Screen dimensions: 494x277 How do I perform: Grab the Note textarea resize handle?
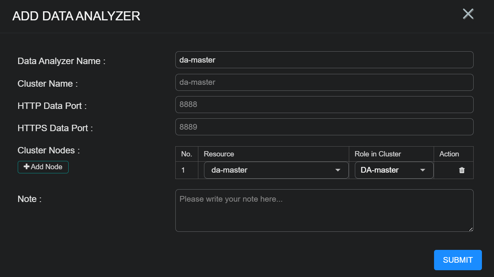click(471, 229)
